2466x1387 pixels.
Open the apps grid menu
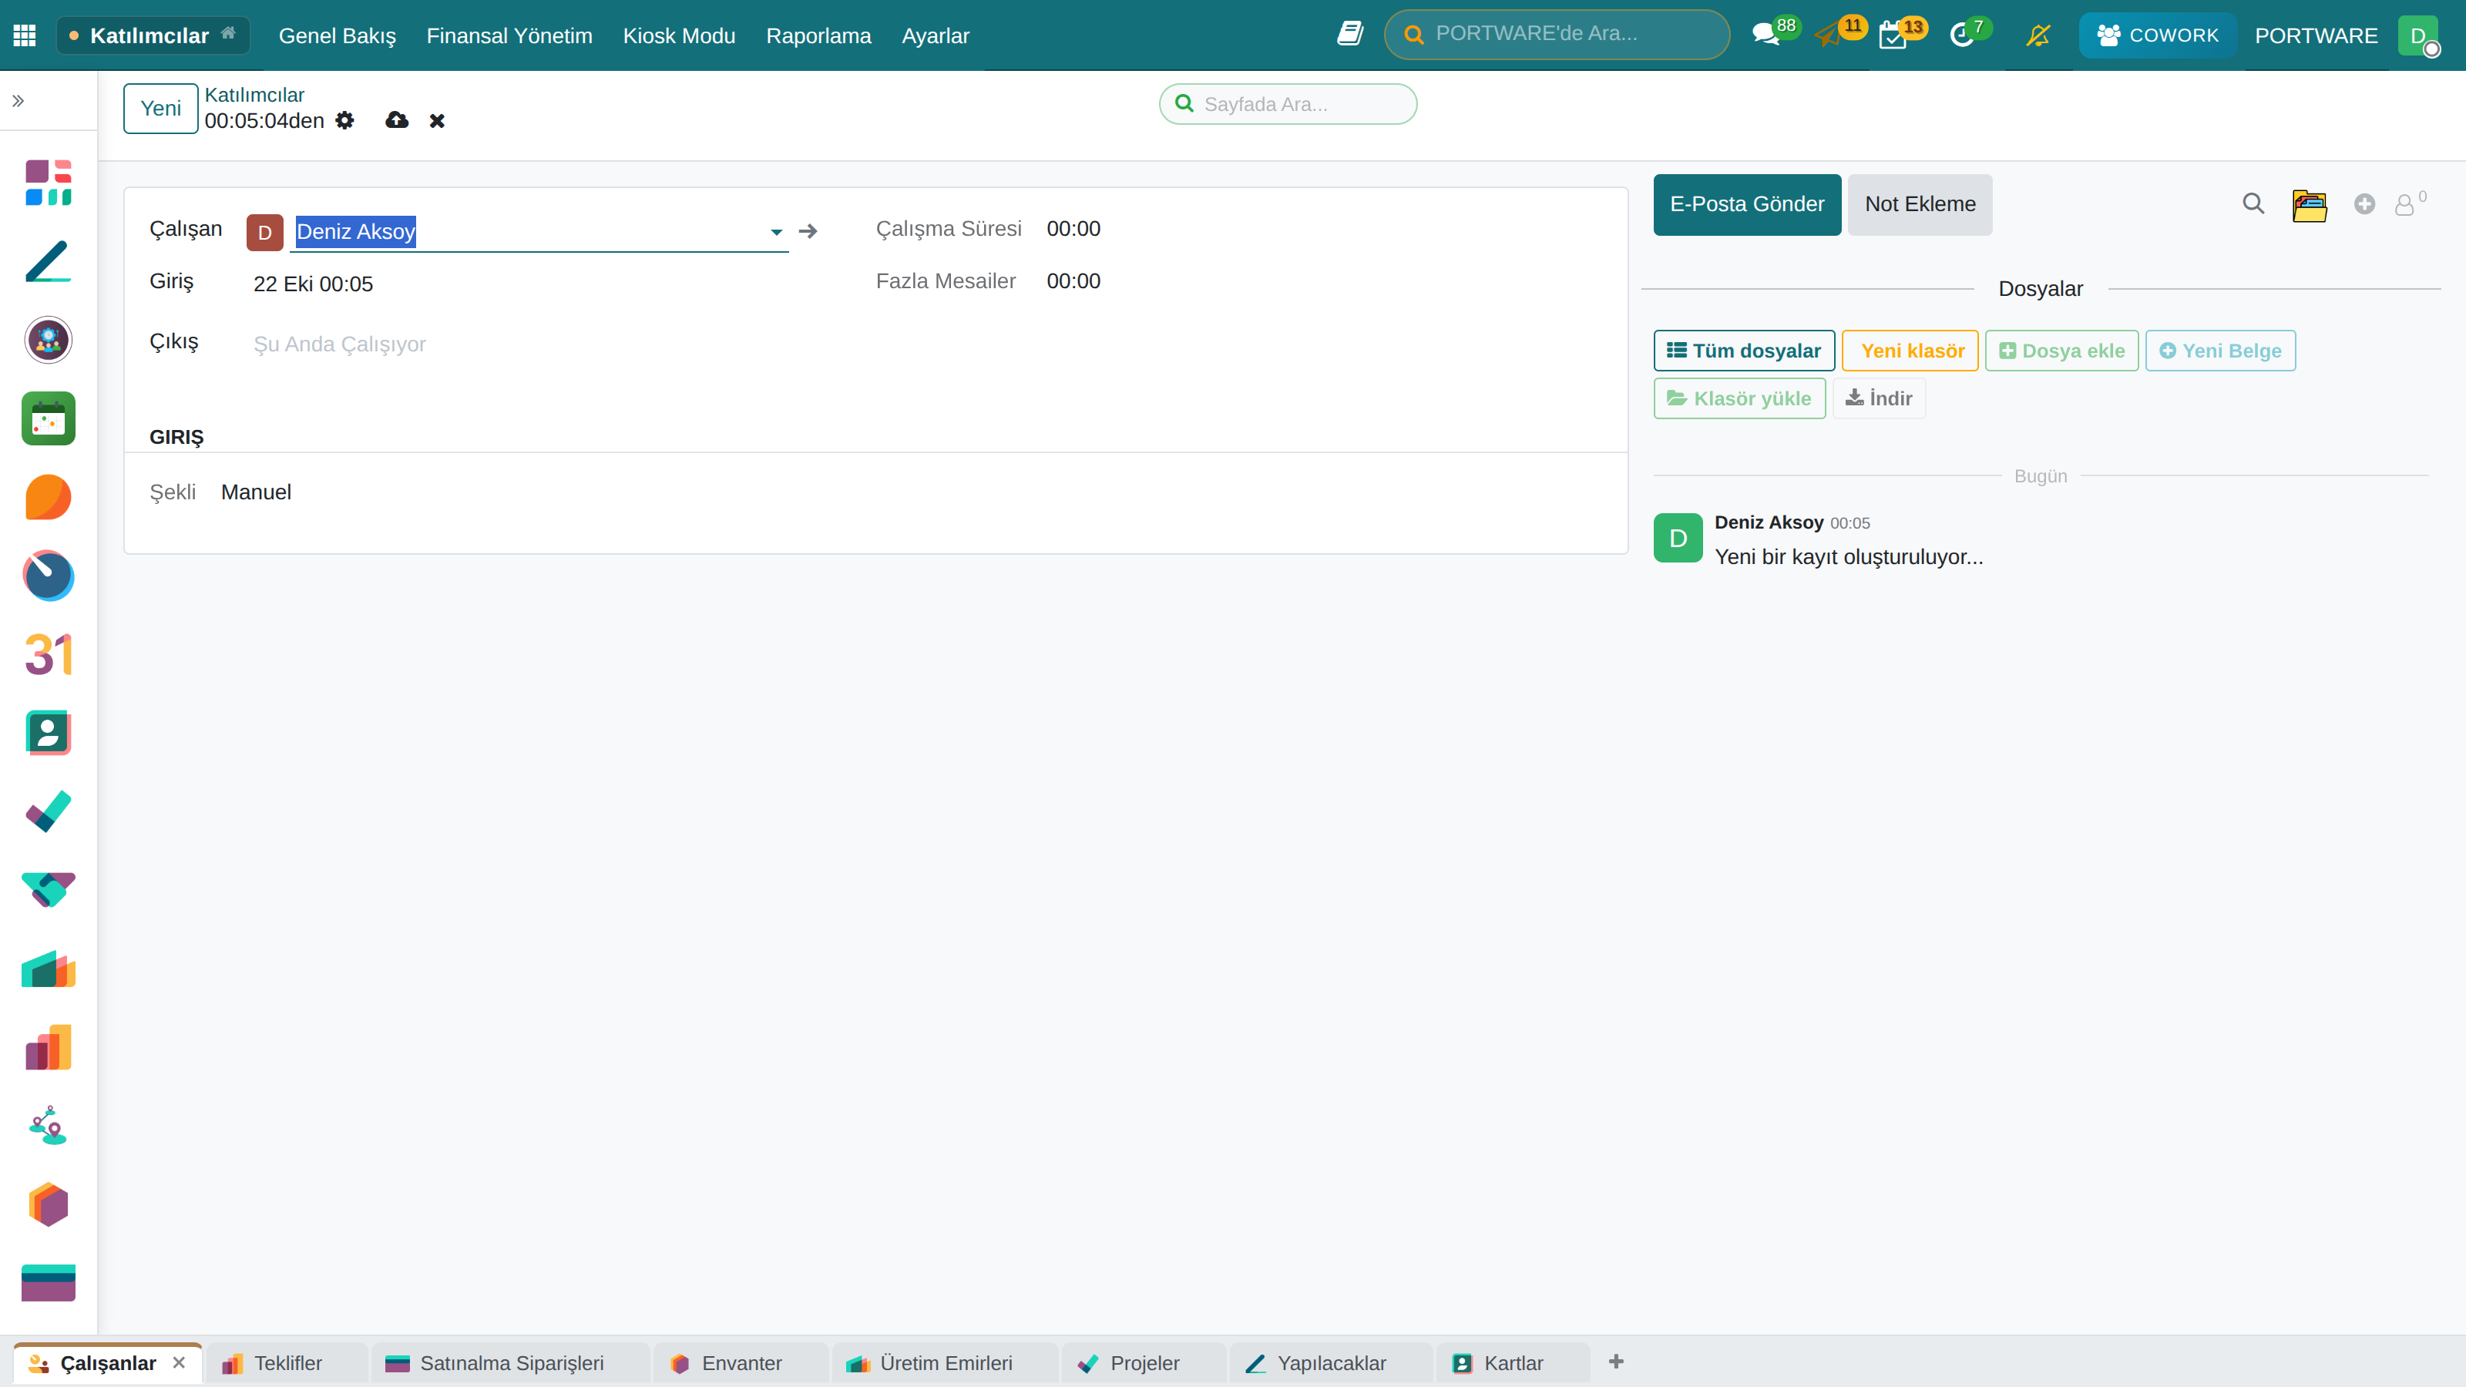25,35
